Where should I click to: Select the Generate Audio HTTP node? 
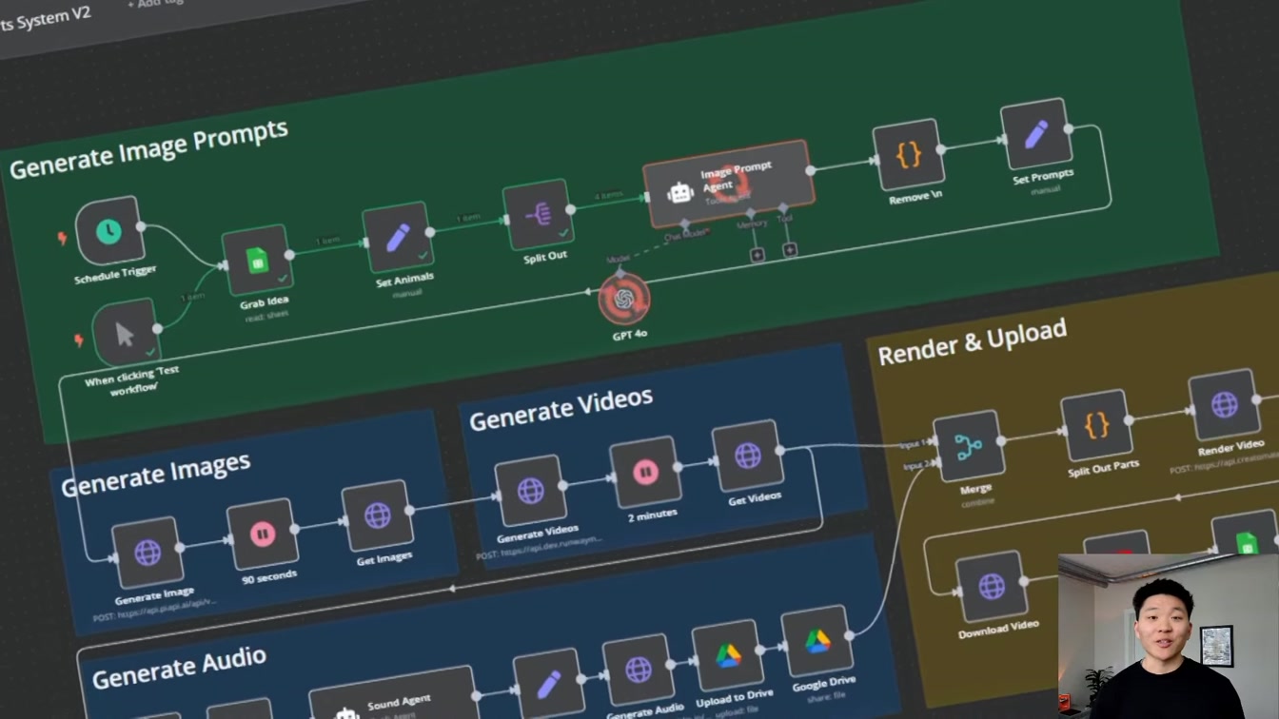coord(639,670)
